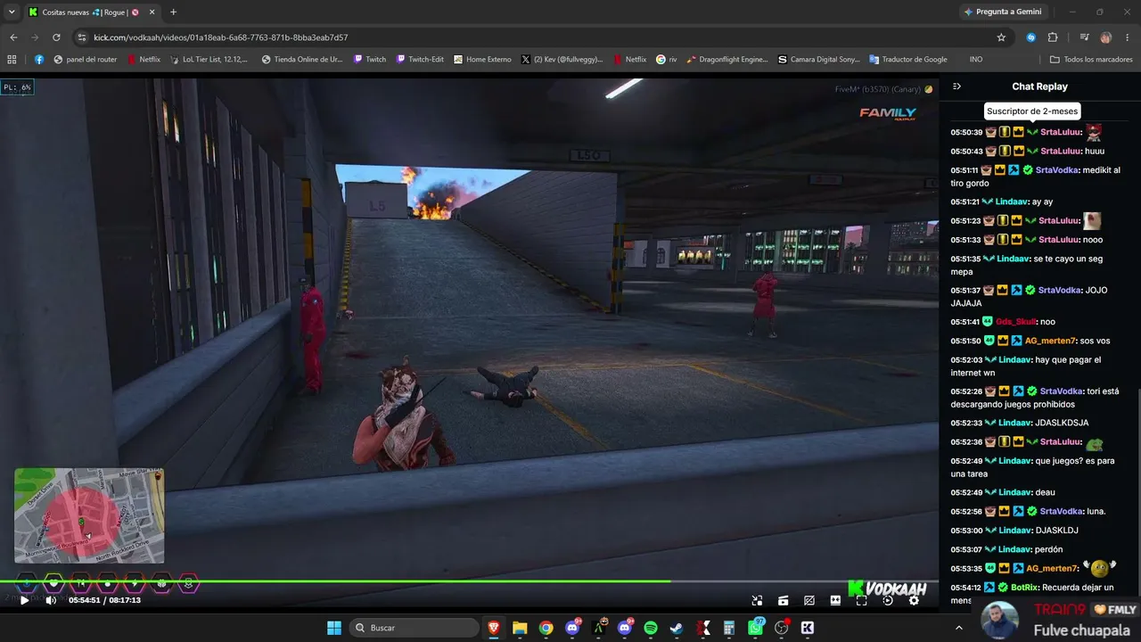Open Google Chrome from the taskbar
The height and width of the screenshot is (642, 1141).
click(546, 628)
